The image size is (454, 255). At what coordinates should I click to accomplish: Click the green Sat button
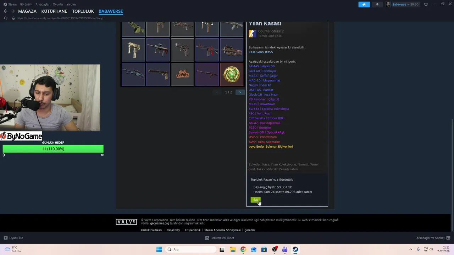click(x=255, y=200)
